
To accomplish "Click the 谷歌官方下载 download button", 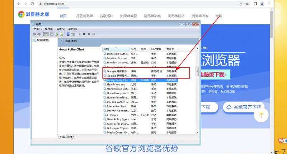I will 244,107.
